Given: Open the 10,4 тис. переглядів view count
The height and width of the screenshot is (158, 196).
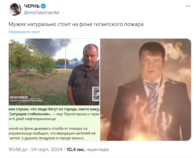Looking at the screenshot, I should (88, 150).
